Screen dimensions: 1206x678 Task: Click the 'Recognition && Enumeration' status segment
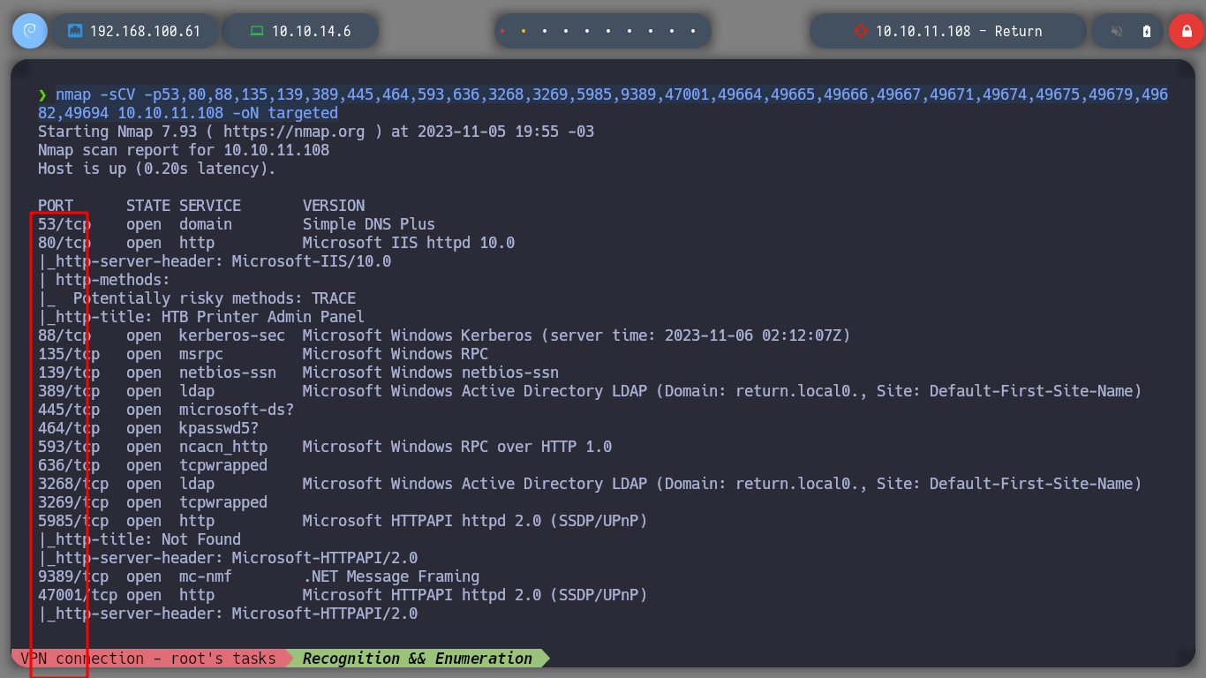(417, 659)
